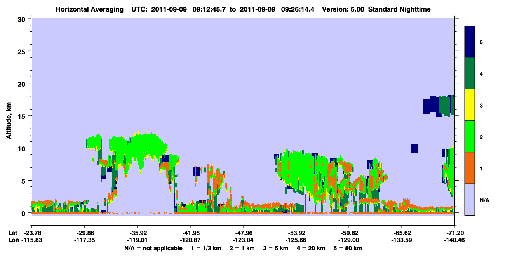Click longitude value -125.66
The width and height of the screenshot is (505, 259).
(296, 240)
